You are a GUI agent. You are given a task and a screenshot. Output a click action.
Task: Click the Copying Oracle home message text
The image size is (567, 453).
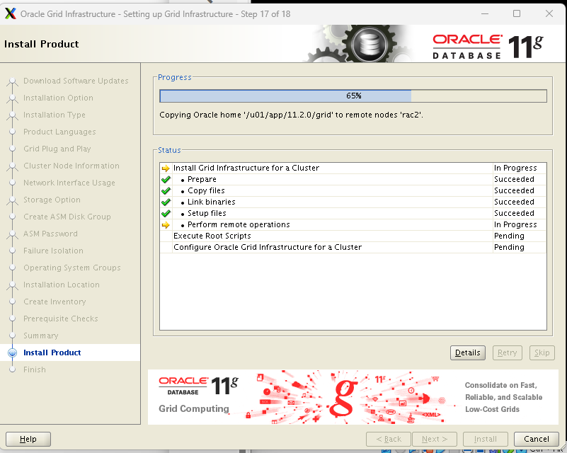[291, 115]
